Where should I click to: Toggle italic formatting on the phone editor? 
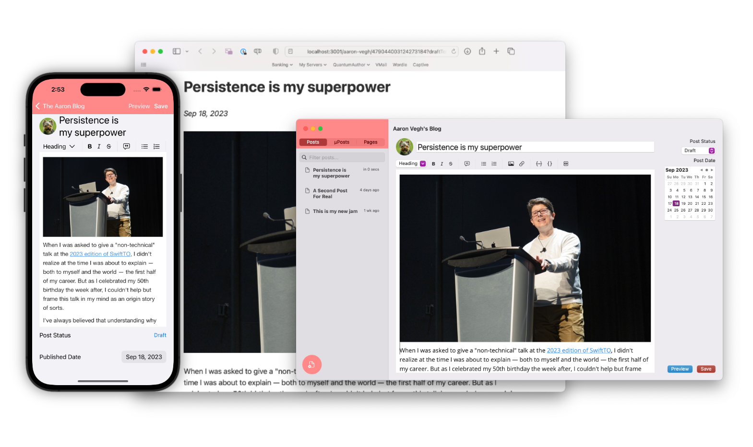click(x=99, y=146)
